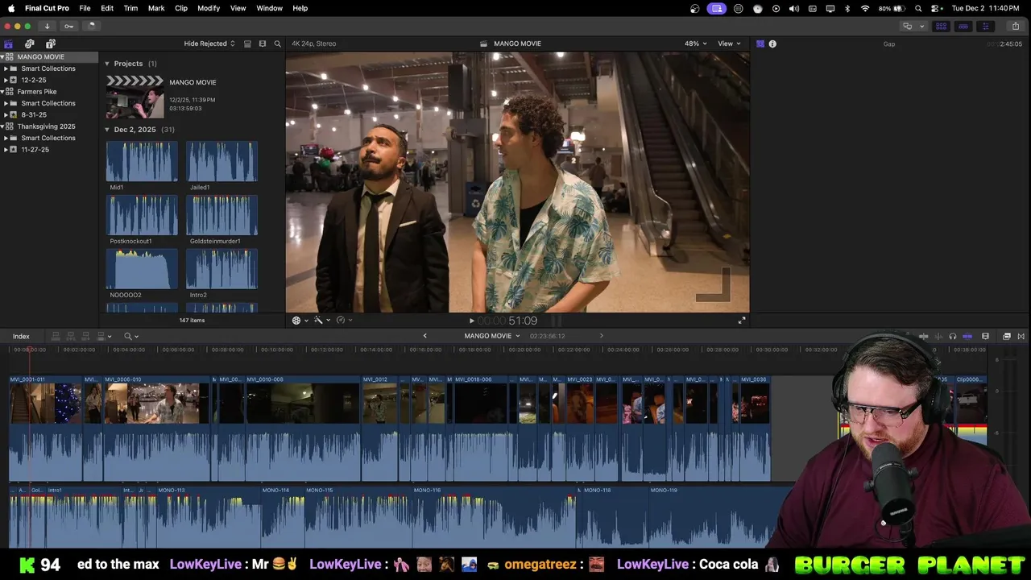This screenshot has width=1031, height=580.
Task: Show Background Tasks progress icon
Action: [91, 26]
